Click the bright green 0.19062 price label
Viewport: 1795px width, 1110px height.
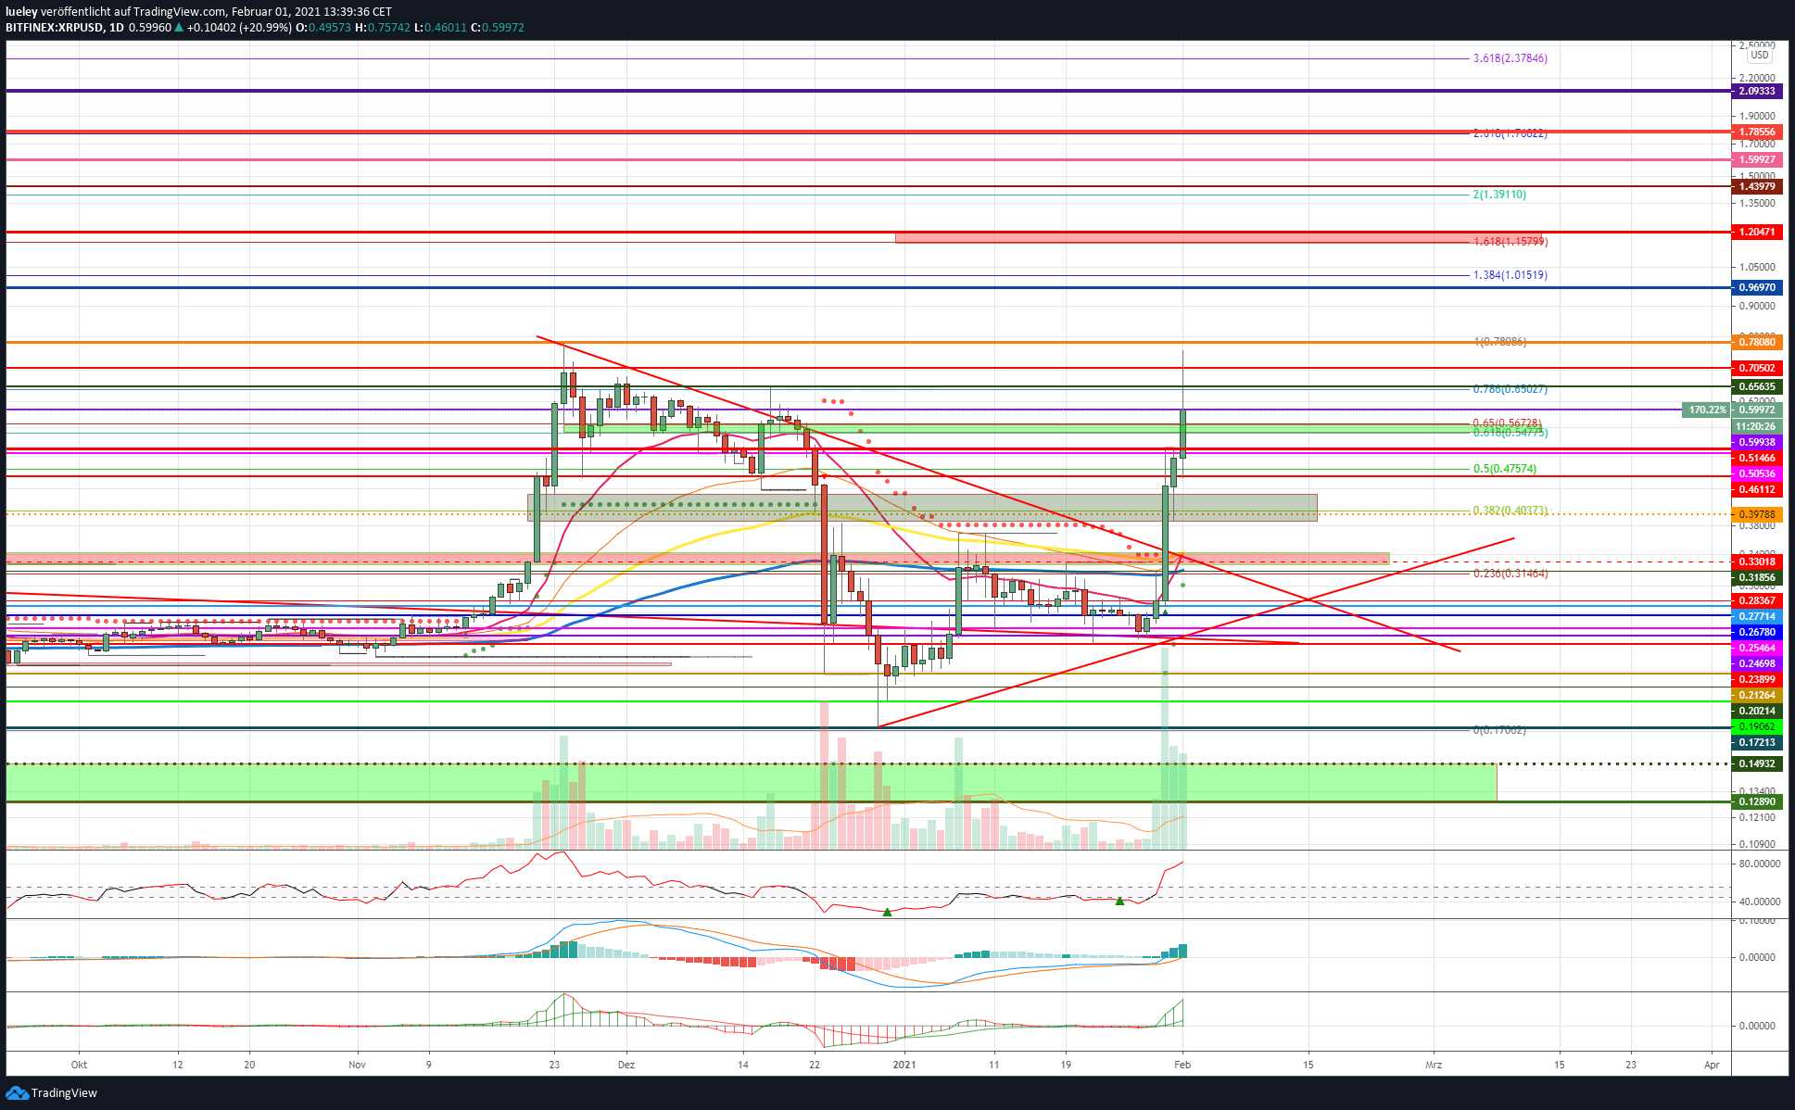pyautogui.click(x=1756, y=726)
